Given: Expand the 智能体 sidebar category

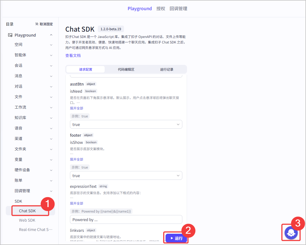Looking at the screenshot, I should (x=33, y=55).
